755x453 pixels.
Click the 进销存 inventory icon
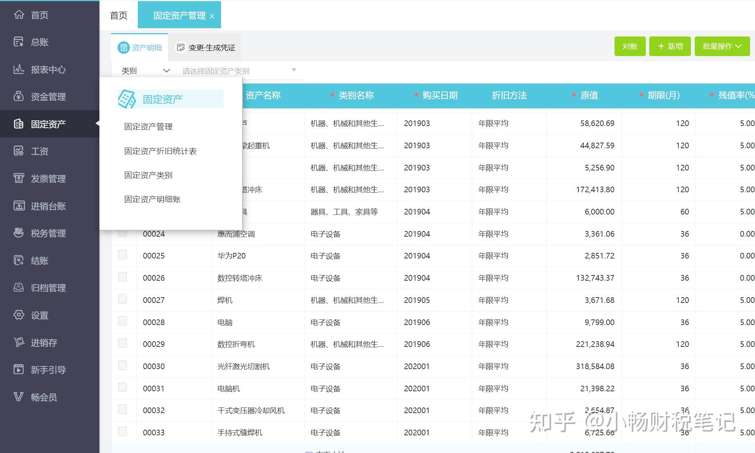tap(19, 342)
